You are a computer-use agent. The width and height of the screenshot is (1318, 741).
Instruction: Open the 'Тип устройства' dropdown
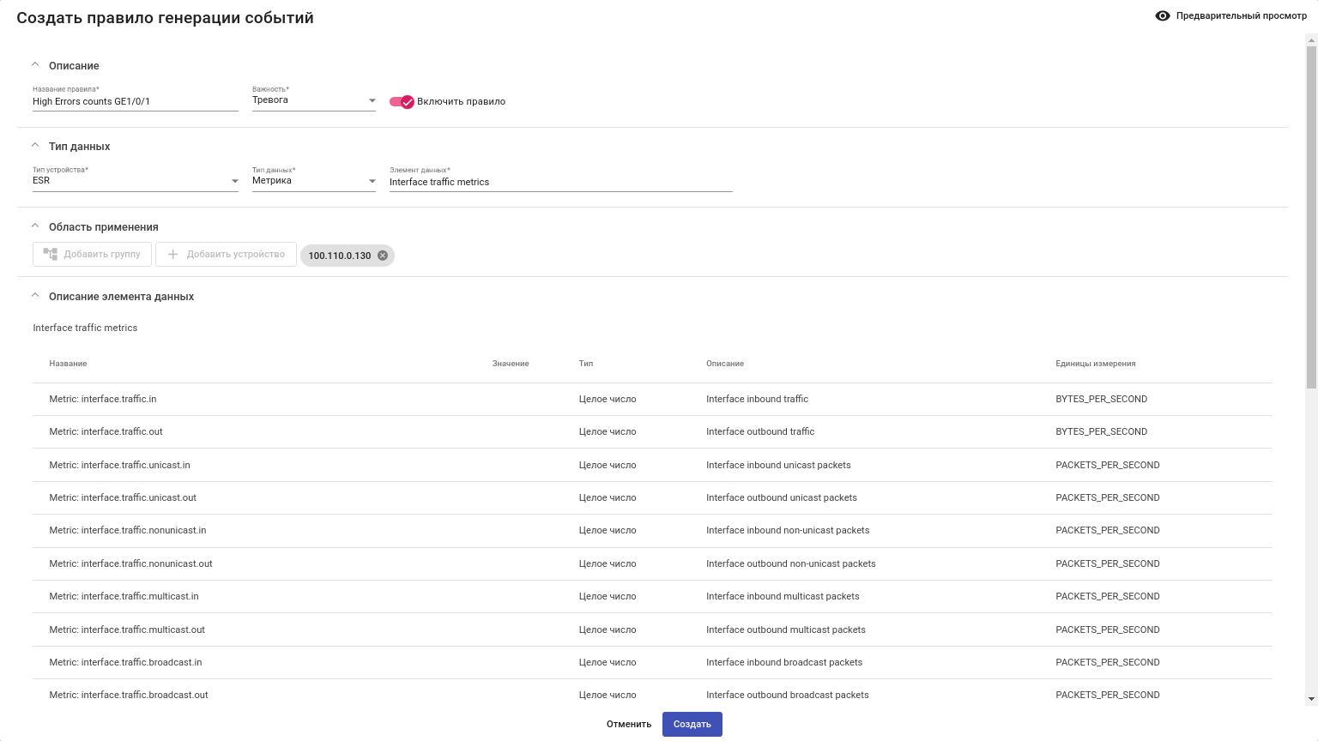tap(234, 181)
